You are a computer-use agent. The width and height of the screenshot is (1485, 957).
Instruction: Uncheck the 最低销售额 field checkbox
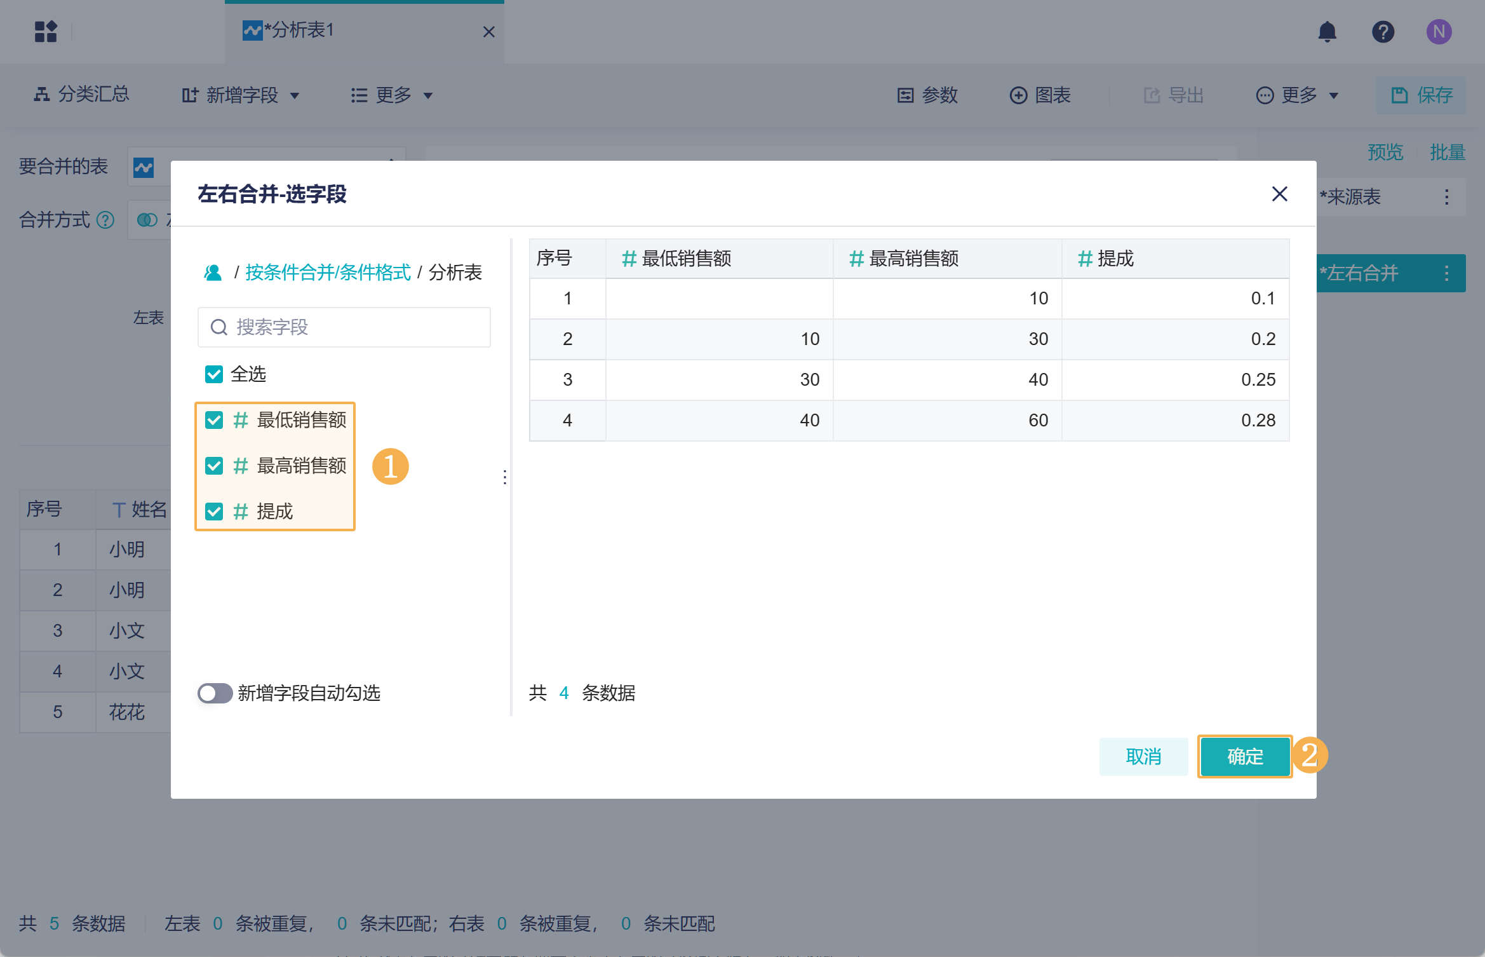click(x=214, y=420)
